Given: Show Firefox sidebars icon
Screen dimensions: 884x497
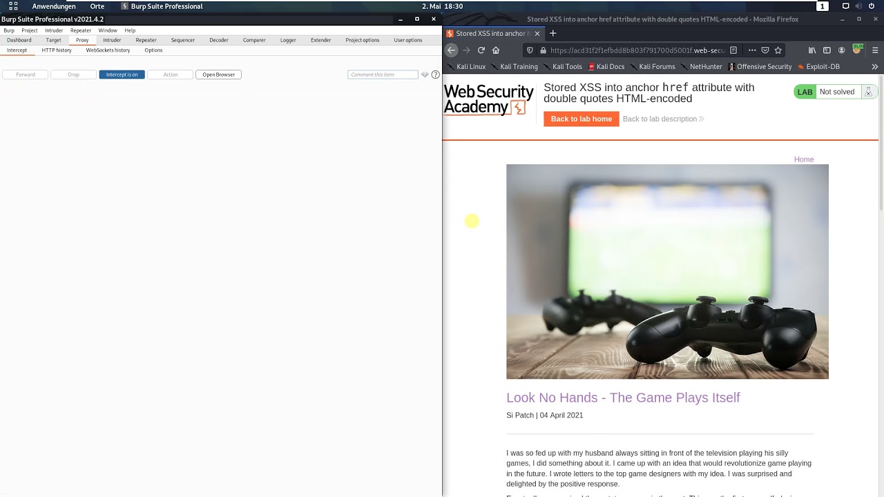Looking at the screenshot, I should click(827, 50).
